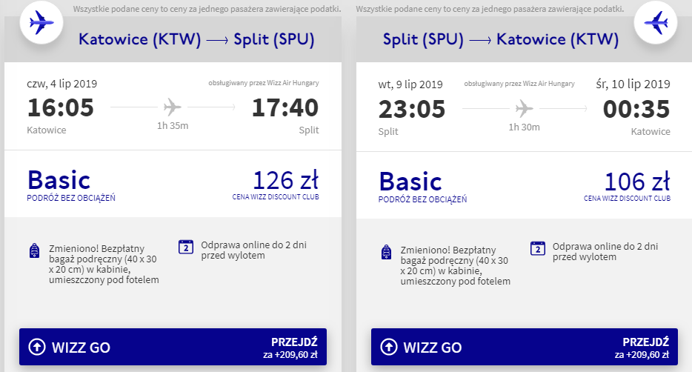Click the Split (SPU) → Katowice (KTW) heading

(x=501, y=39)
